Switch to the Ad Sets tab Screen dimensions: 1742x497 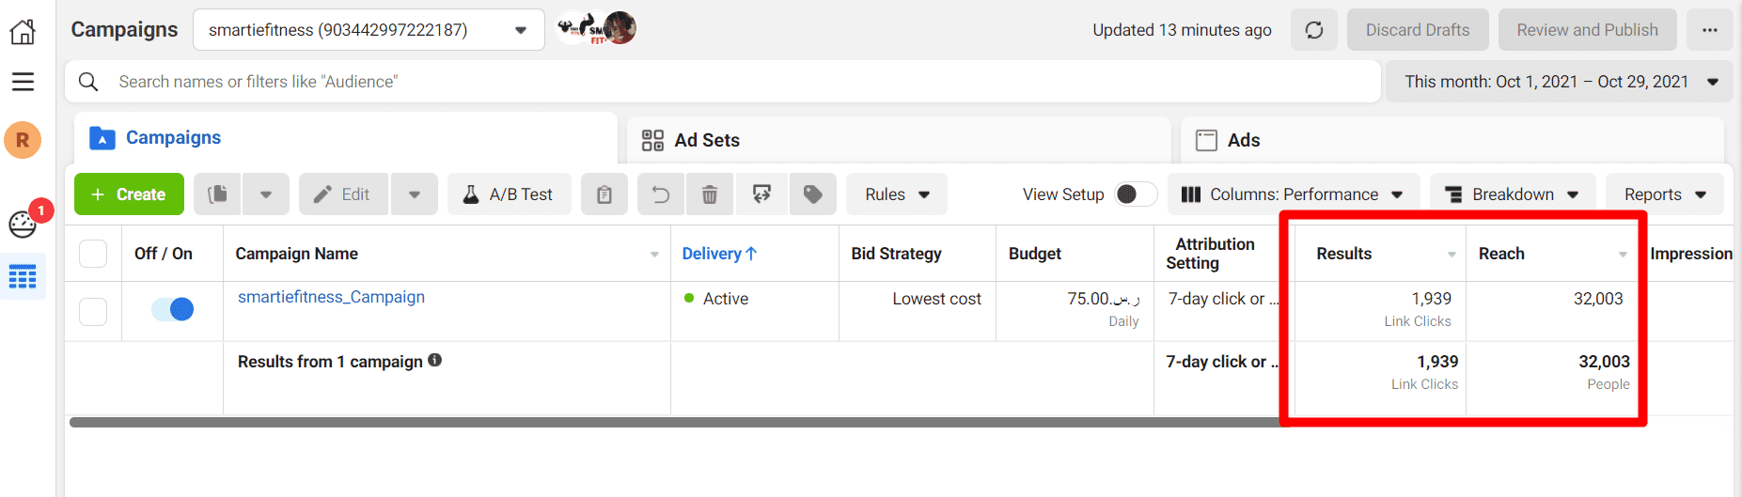(706, 140)
